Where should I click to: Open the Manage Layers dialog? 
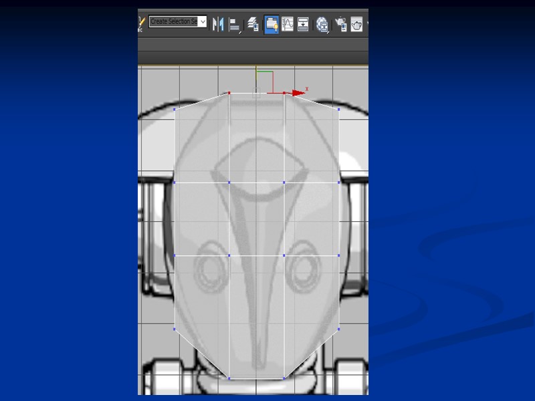(253, 25)
